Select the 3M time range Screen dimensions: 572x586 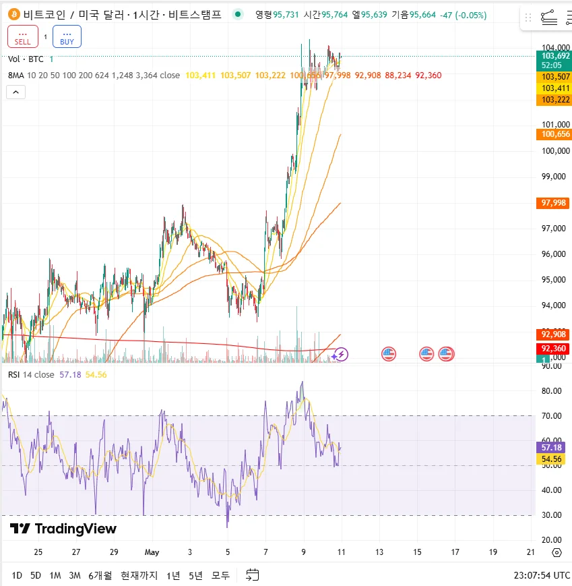pyautogui.click(x=75, y=575)
